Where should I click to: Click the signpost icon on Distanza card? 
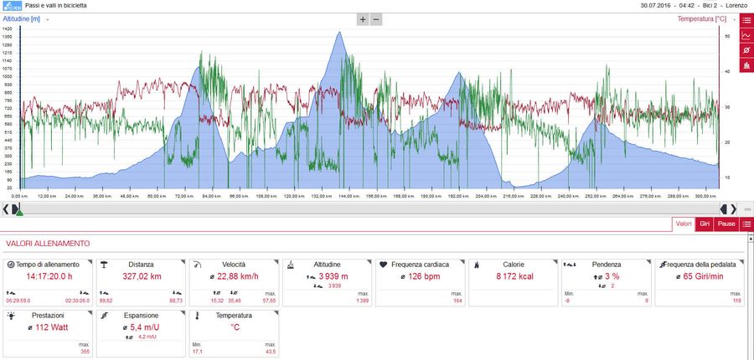pos(104,265)
